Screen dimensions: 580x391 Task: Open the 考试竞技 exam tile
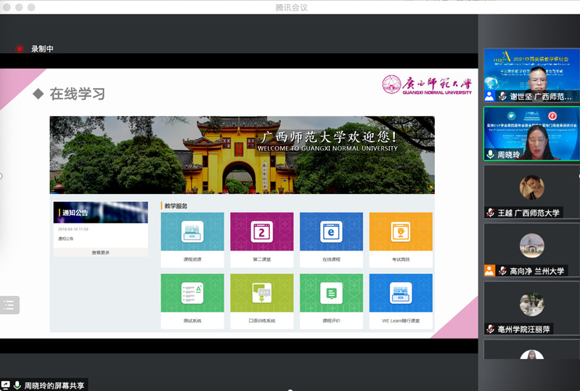coord(401,240)
